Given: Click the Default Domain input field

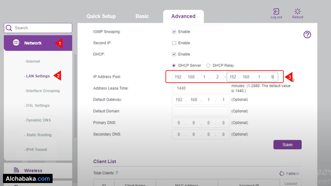Looking at the screenshot, I should 201,111.
